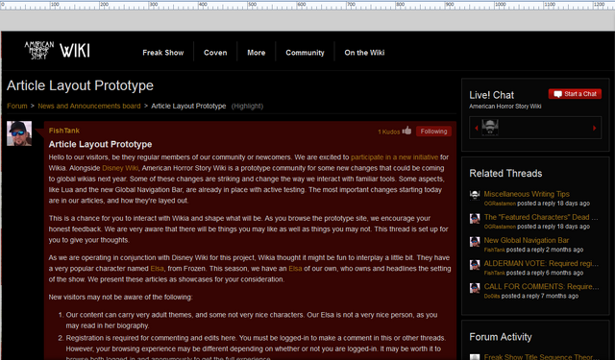Click the Article Layout Prototype page title
This screenshot has height=360, width=615.
coord(80,85)
